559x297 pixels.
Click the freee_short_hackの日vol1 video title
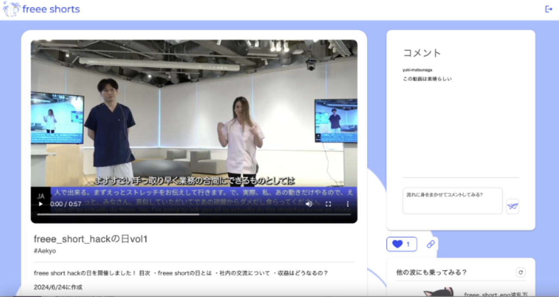pyautogui.click(x=91, y=239)
